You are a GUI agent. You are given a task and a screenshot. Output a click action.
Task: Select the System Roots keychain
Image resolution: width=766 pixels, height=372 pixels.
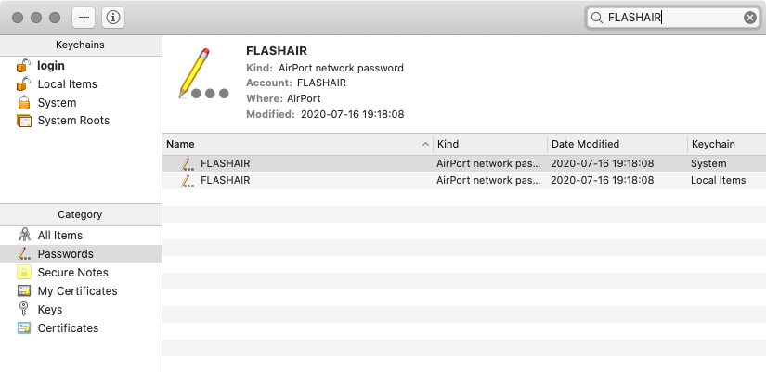click(72, 121)
